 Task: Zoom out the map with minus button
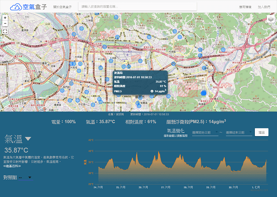click(5, 23)
